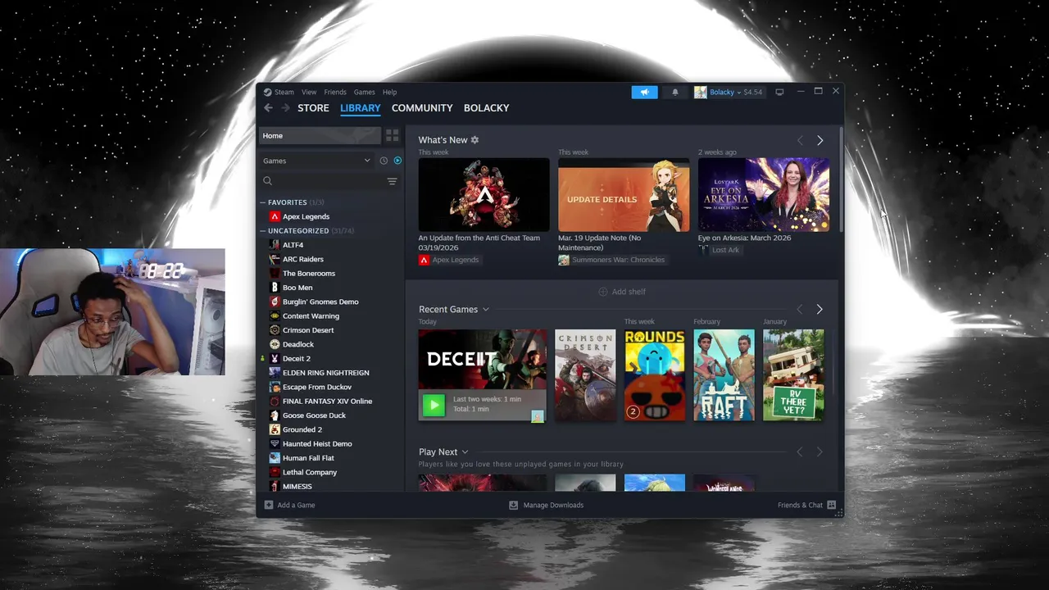1049x590 pixels.
Task: Click the ALTF4 game icon
Action: click(x=275, y=245)
